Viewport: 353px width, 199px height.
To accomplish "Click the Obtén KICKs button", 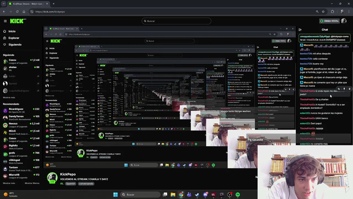I will (329, 21).
